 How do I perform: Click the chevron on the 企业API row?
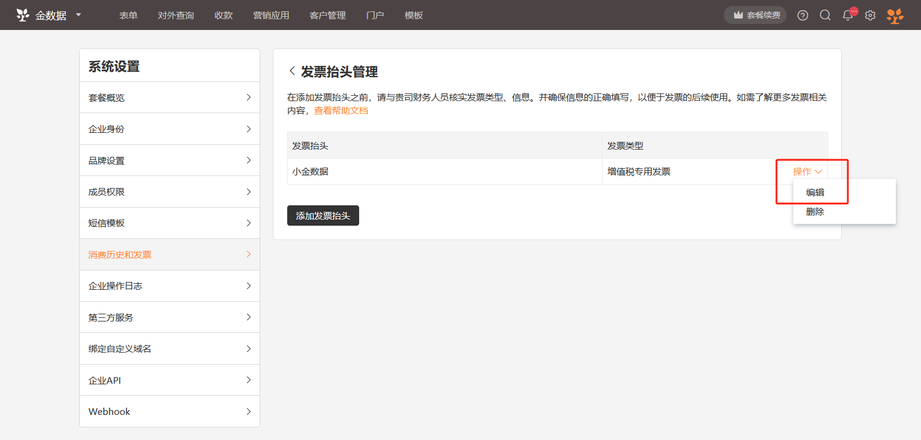coord(249,380)
